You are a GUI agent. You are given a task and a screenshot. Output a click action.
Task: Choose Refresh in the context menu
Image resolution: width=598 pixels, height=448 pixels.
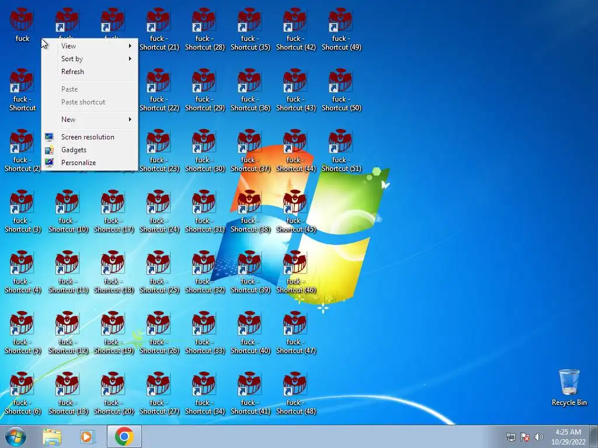click(89, 72)
